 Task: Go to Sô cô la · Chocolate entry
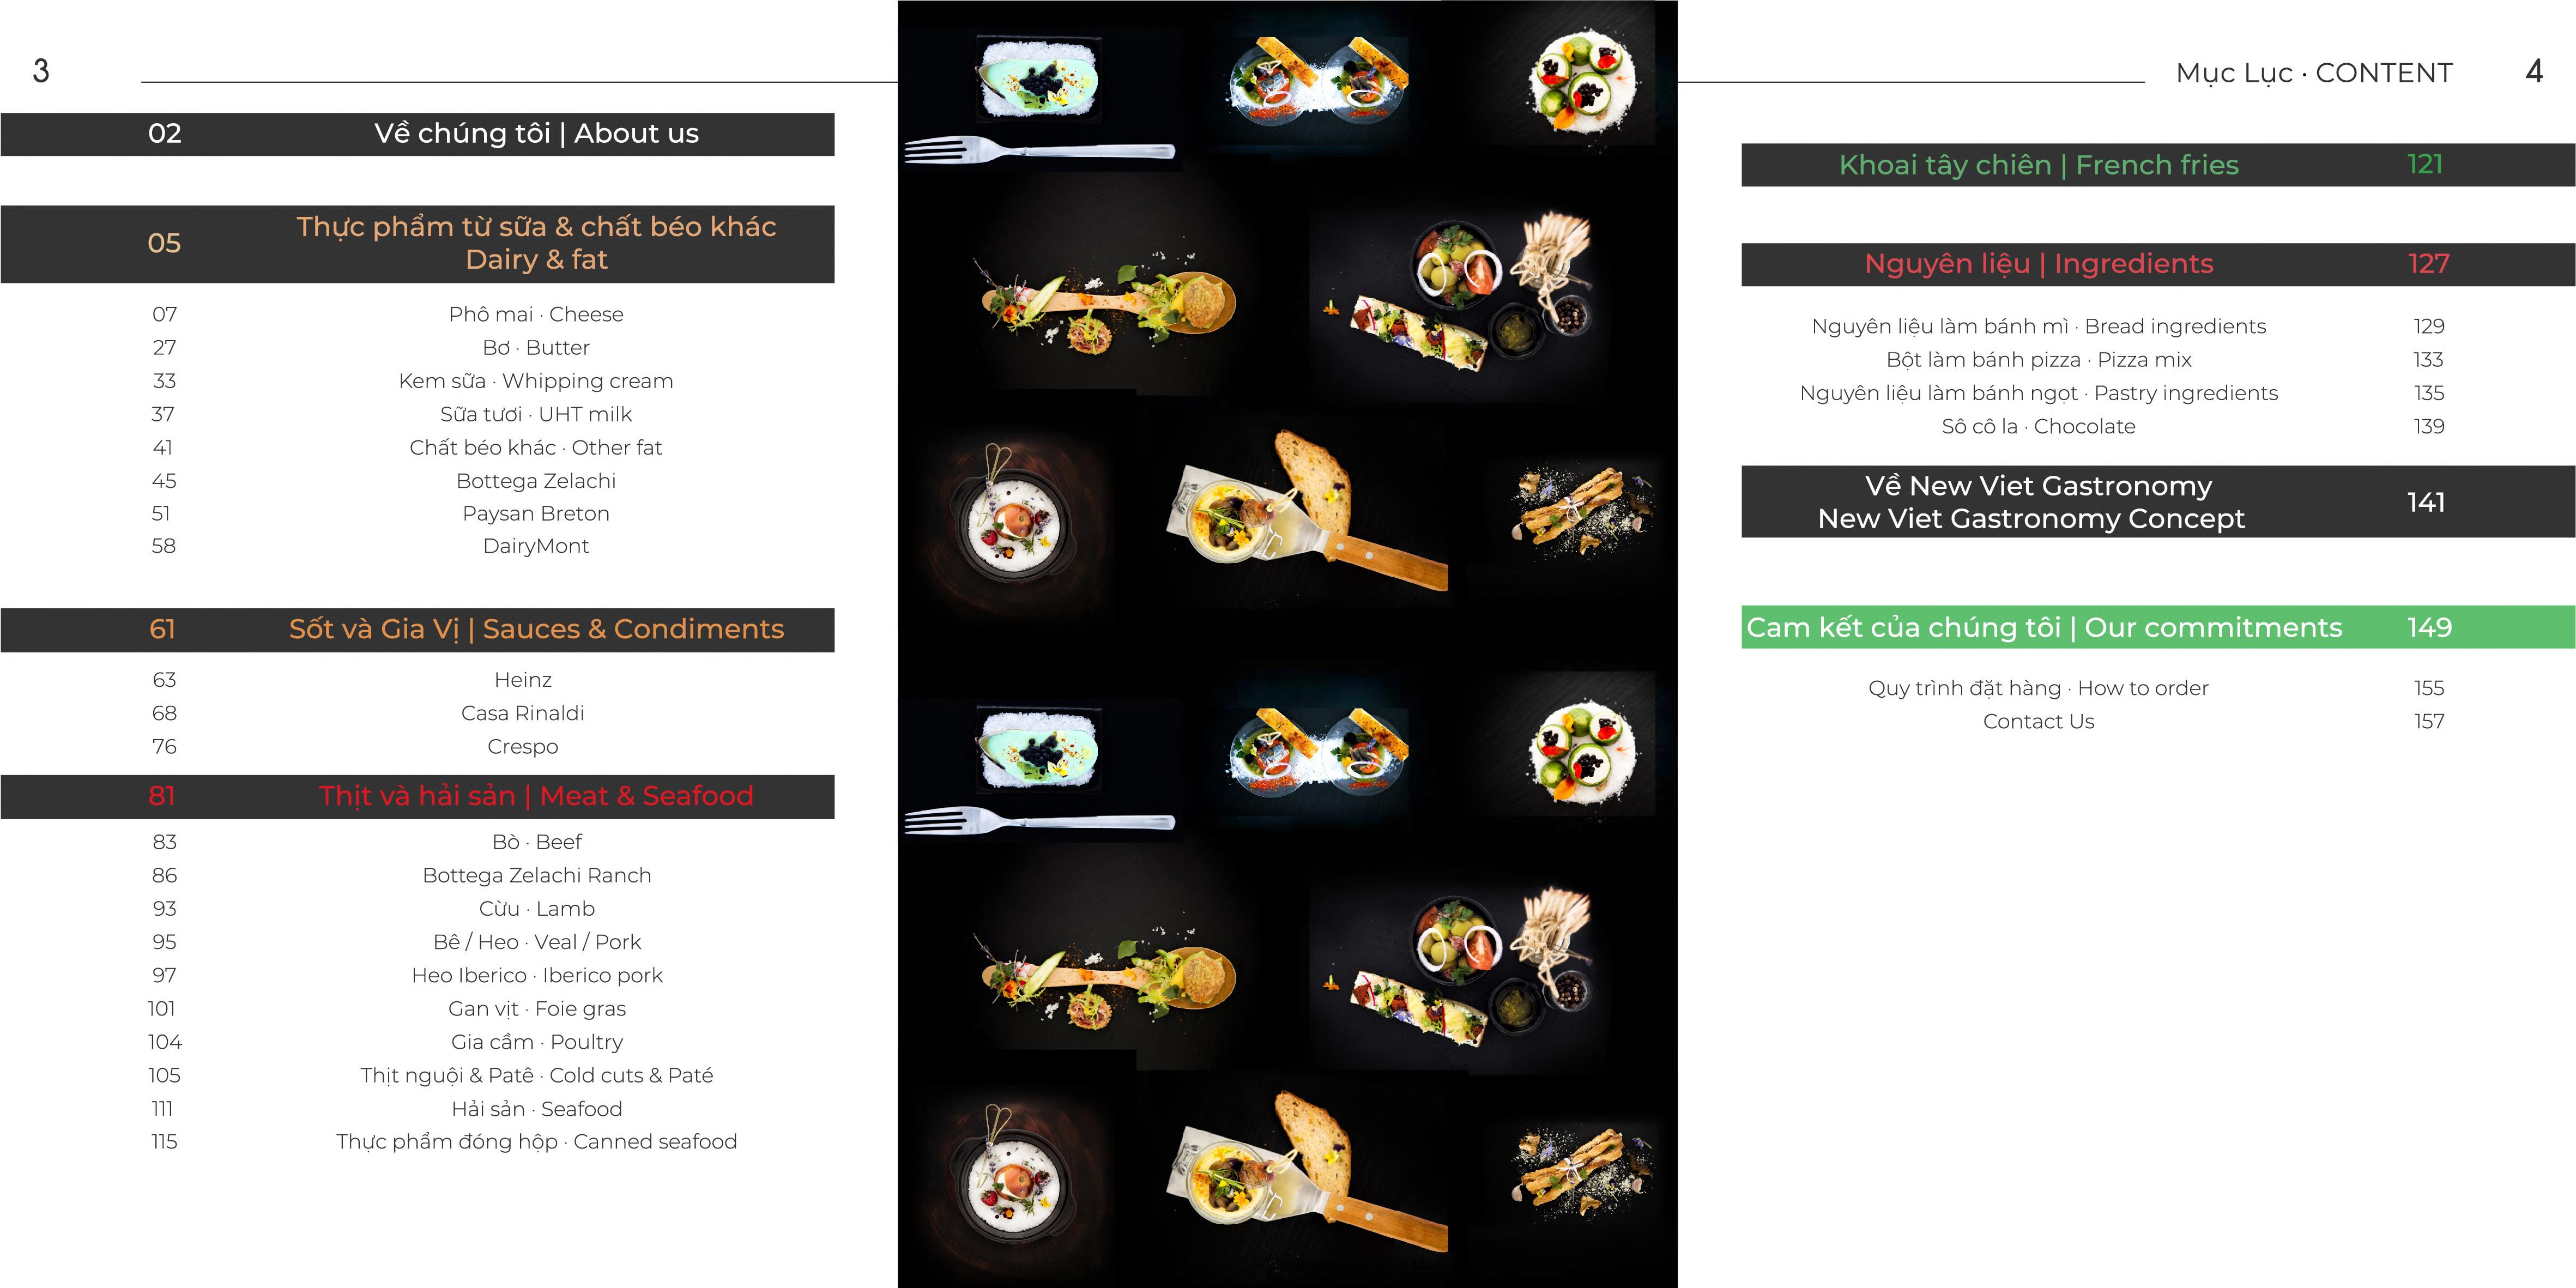coord(2039,427)
